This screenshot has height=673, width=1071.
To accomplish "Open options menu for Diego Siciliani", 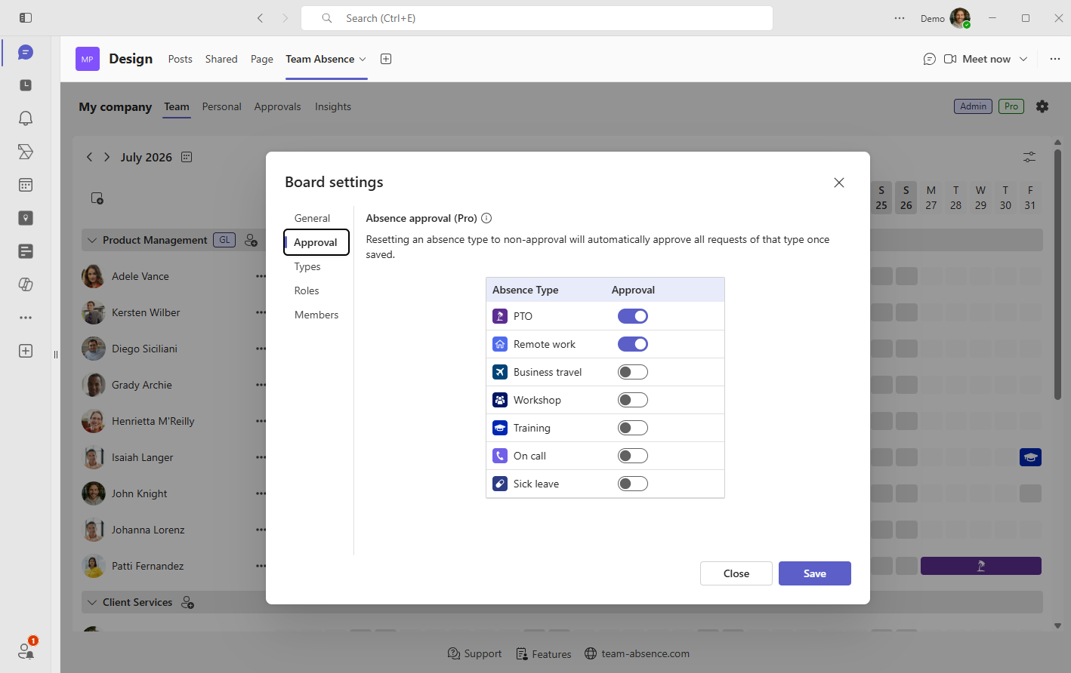I will click(x=261, y=349).
